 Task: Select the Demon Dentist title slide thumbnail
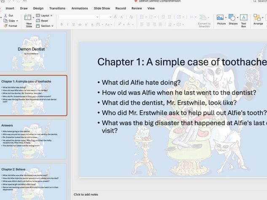[x=33, y=51]
